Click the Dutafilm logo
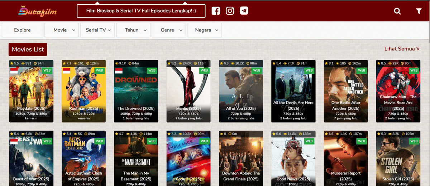 click(x=38, y=11)
